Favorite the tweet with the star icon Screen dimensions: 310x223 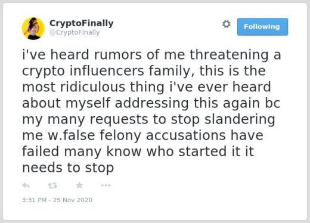click(79, 185)
